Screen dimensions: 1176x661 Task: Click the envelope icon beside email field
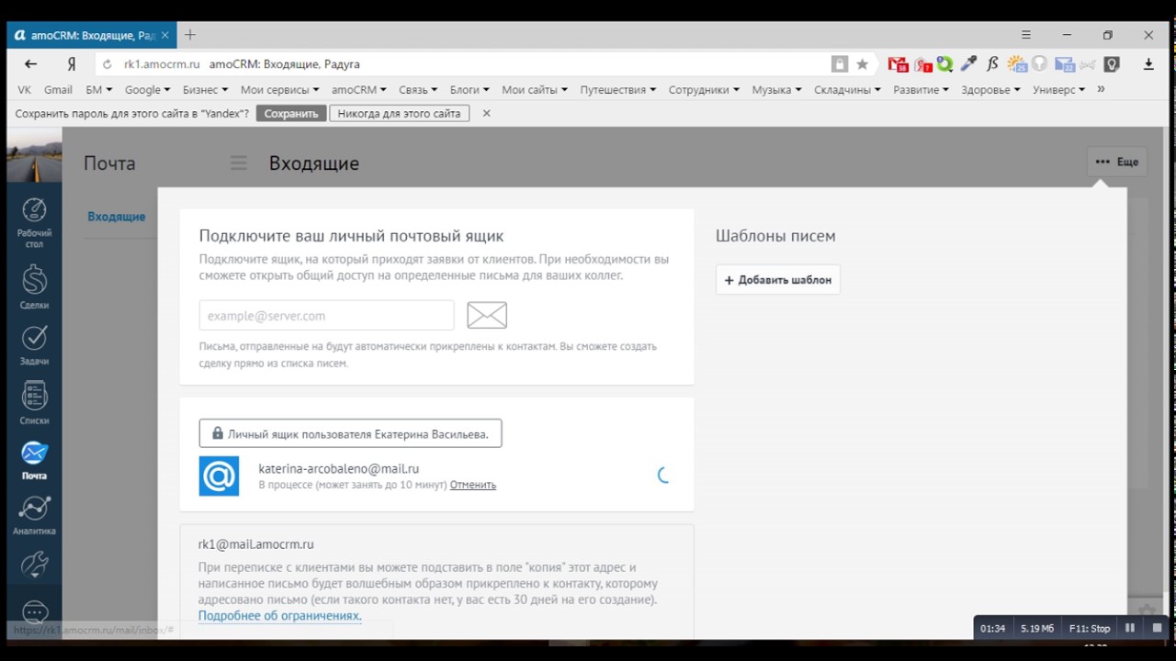click(487, 315)
